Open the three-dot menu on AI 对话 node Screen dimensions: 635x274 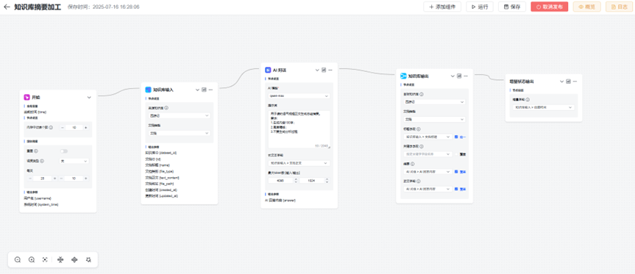330,71
